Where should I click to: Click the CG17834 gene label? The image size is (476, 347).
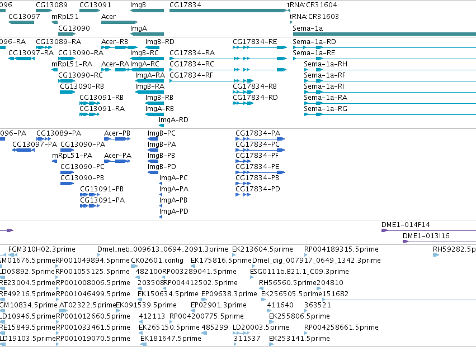coord(185,5)
